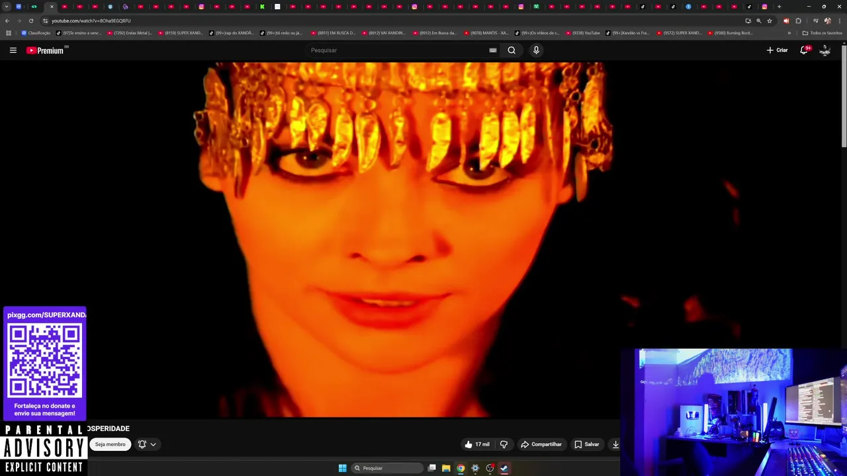847x476 pixels.
Task: Close the current active tab
Action: tap(52, 7)
